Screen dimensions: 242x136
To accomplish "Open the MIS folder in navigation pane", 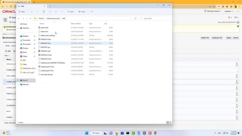I will click(23, 60).
